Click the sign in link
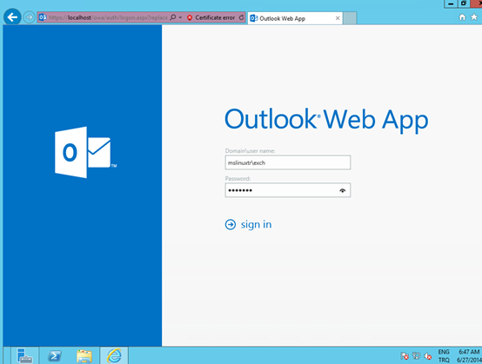The image size is (482, 364). pyautogui.click(x=256, y=225)
